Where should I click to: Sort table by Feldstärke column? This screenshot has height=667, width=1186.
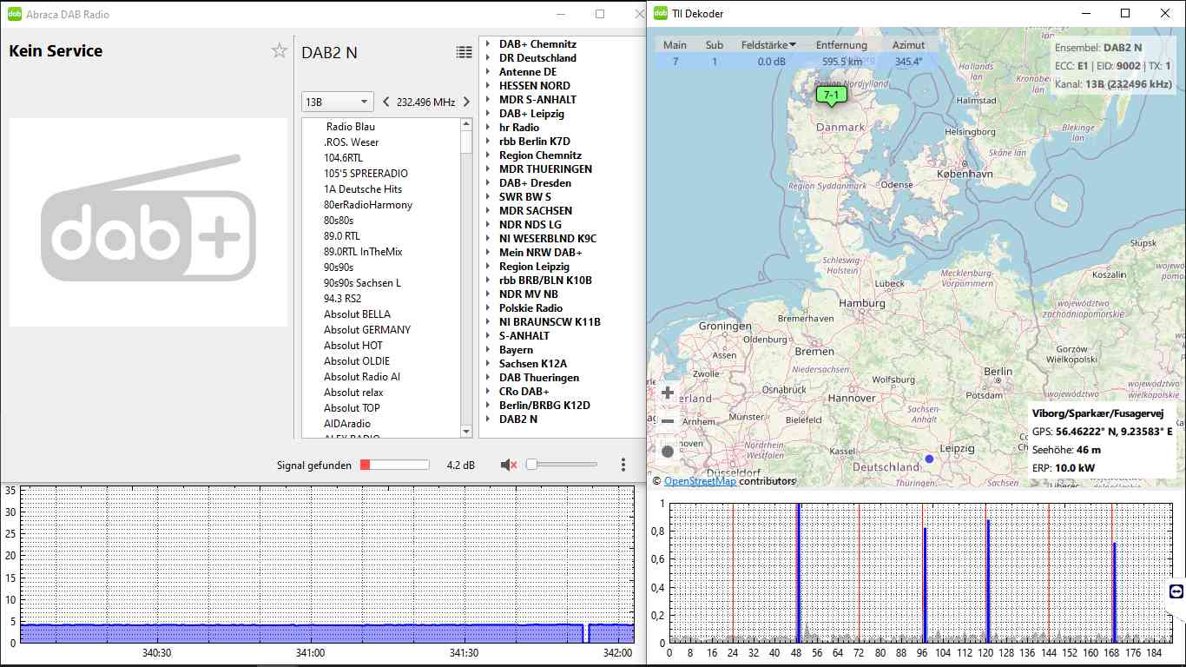[768, 45]
